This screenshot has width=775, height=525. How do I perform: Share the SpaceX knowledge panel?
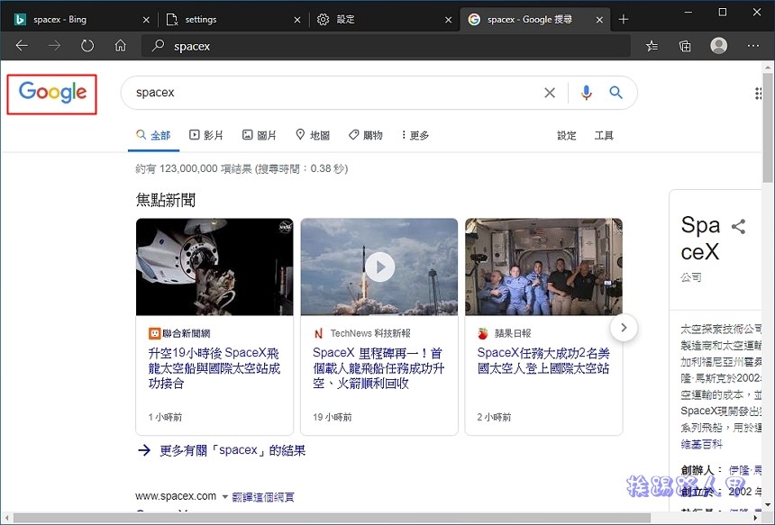point(738,227)
